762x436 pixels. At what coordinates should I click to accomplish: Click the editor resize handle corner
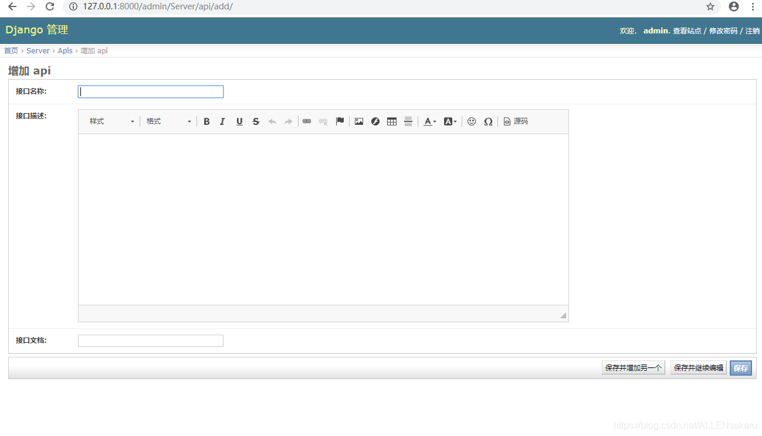pyautogui.click(x=563, y=315)
